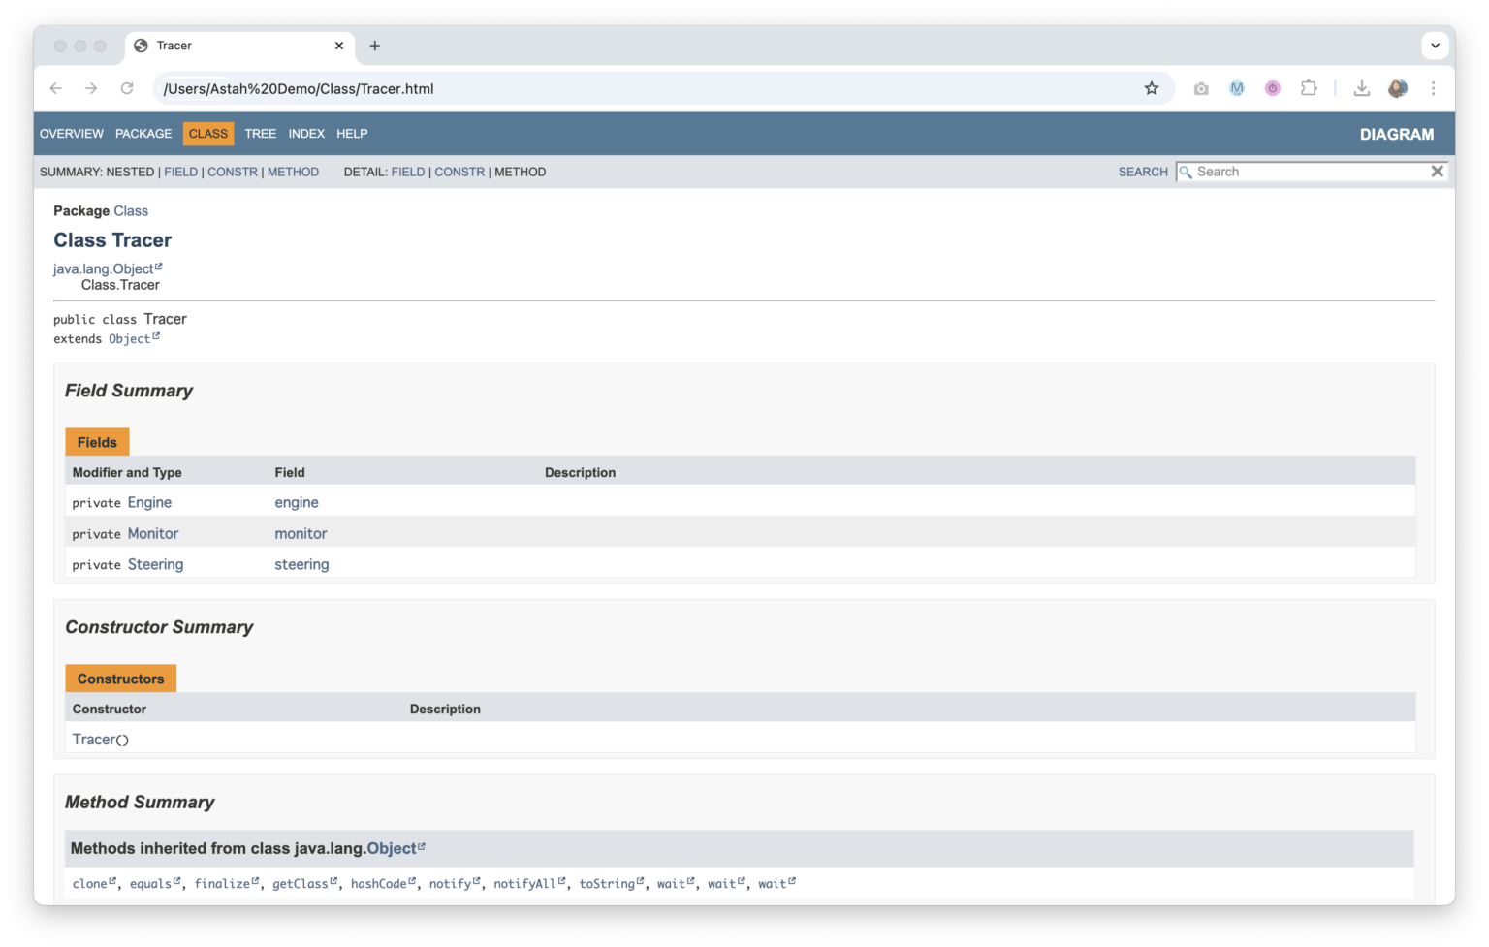Click the magnifier icon in the SEARCH box

click(1186, 172)
